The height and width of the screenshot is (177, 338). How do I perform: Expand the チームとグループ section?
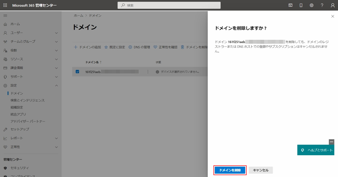[x=56, y=42]
